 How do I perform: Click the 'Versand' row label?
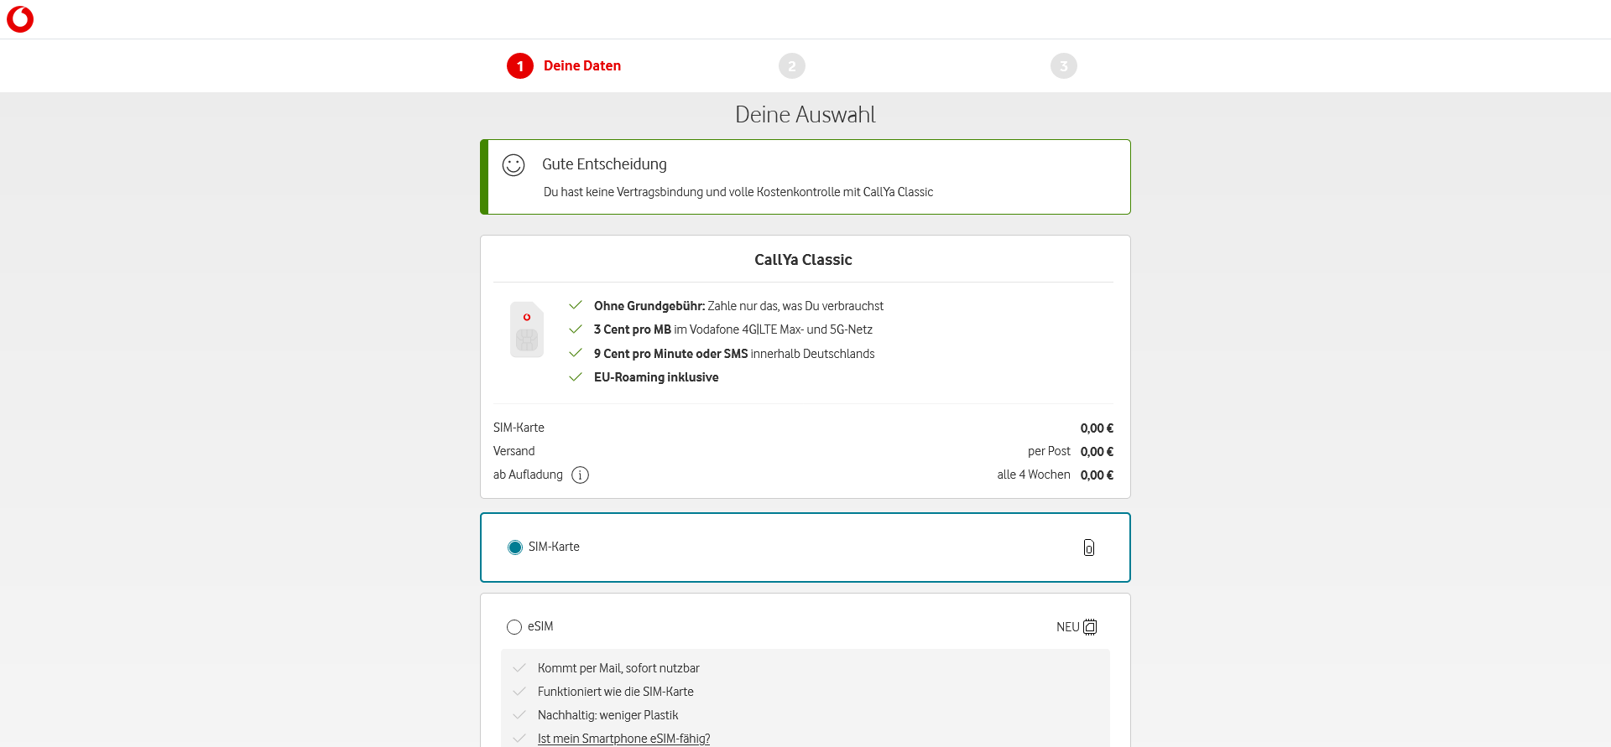(x=514, y=451)
